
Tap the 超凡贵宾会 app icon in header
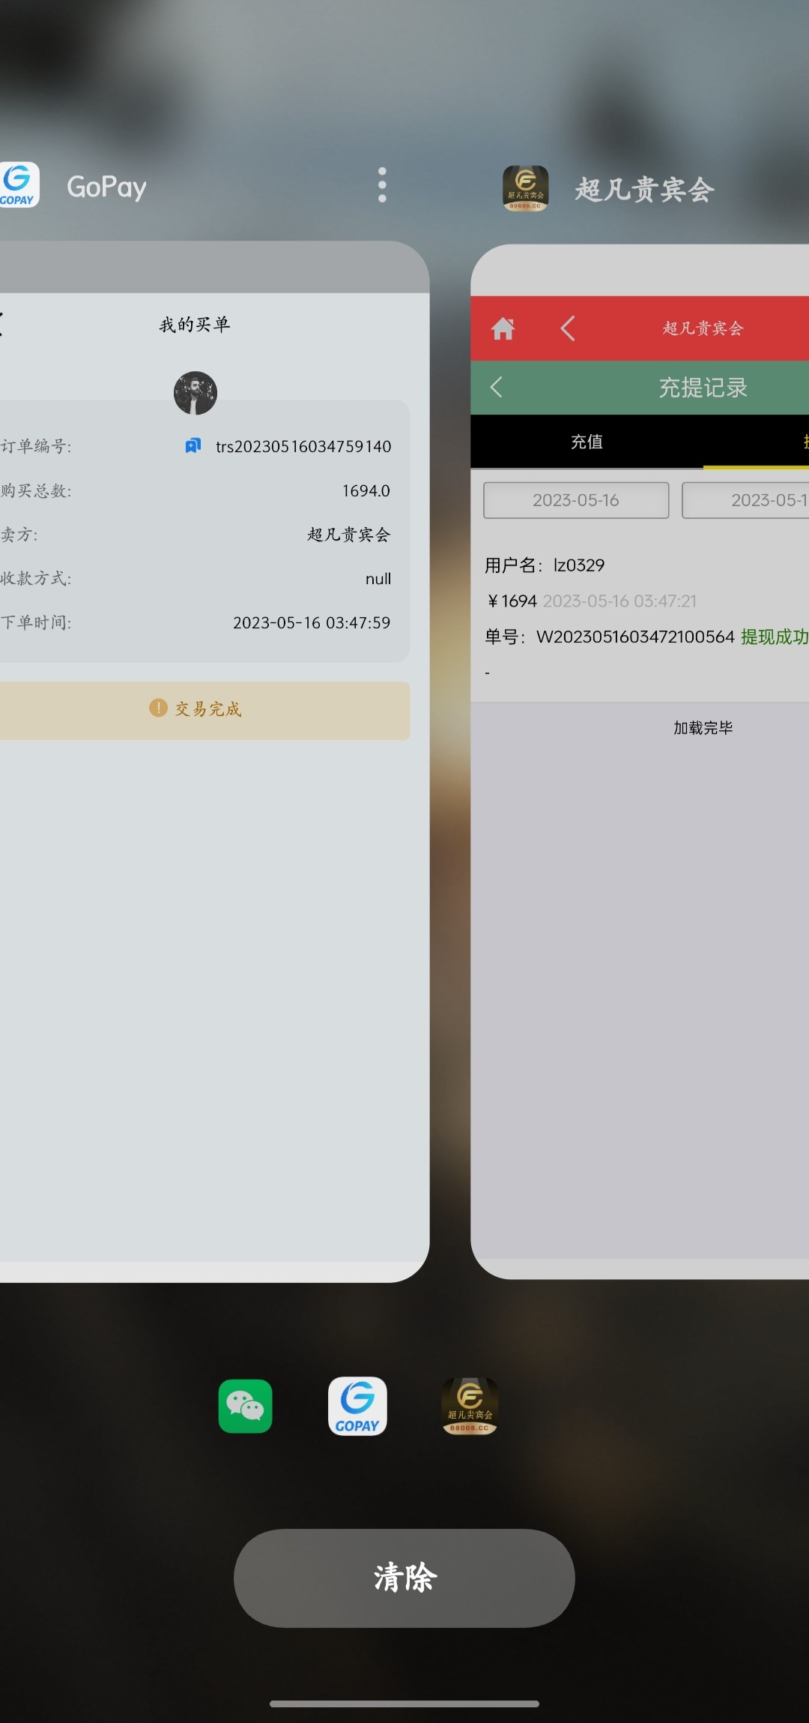tap(525, 188)
